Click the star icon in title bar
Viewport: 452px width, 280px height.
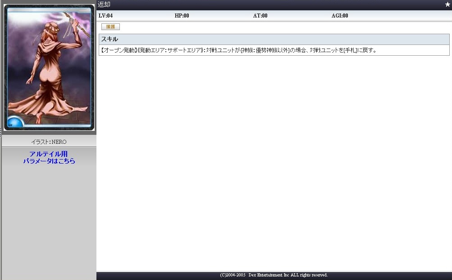(447, 4)
